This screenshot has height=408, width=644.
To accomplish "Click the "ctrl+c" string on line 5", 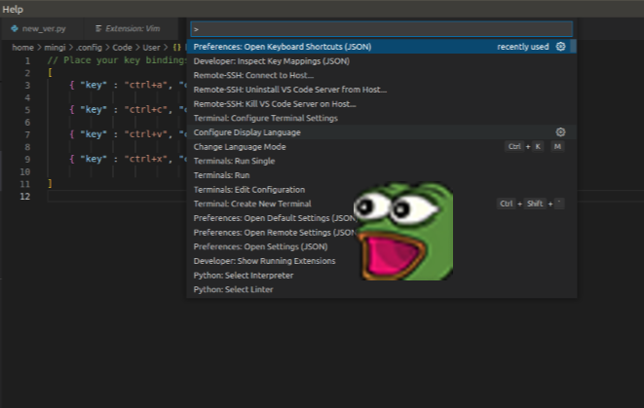I will click(x=145, y=110).
